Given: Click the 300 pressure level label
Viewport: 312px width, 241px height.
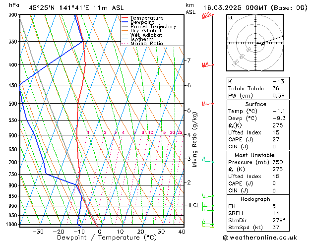Looking at the screenshot, I should pos(14,15).
